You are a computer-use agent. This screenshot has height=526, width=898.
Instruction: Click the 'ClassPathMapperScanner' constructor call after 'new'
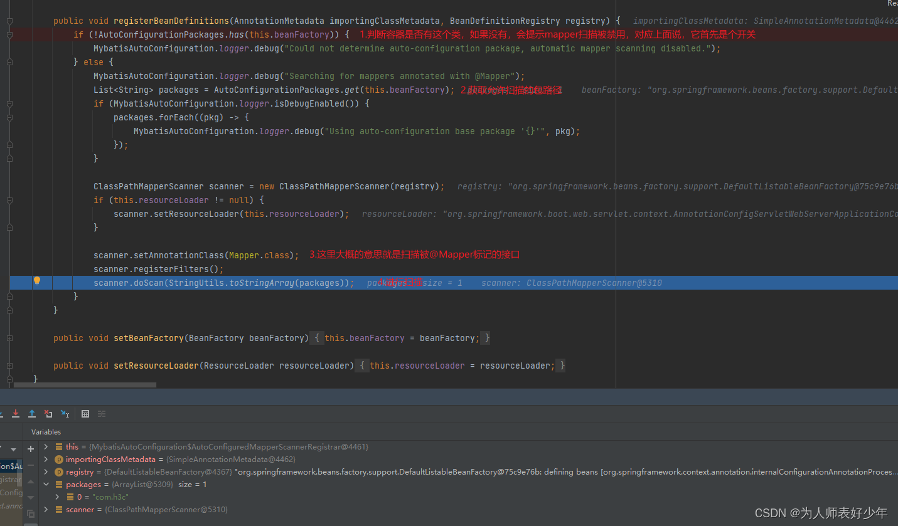coord(334,186)
